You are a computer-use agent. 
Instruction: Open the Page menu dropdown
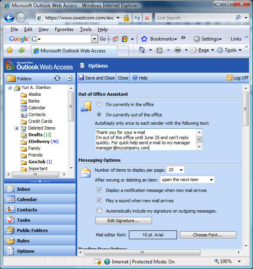212,50
